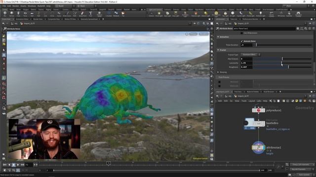Find node using network editor search icon
Image resolution: width=316 pixels, height=177 pixels.
pyautogui.click(x=310, y=101)
